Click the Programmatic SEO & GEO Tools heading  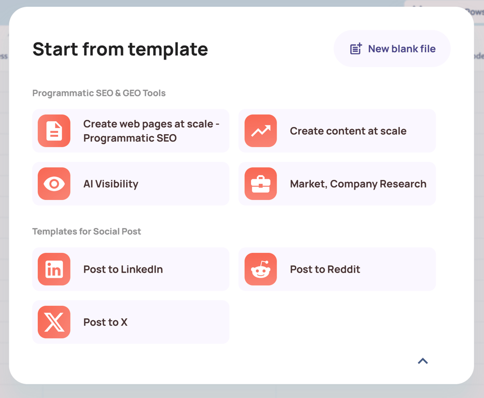coord(99,93)
